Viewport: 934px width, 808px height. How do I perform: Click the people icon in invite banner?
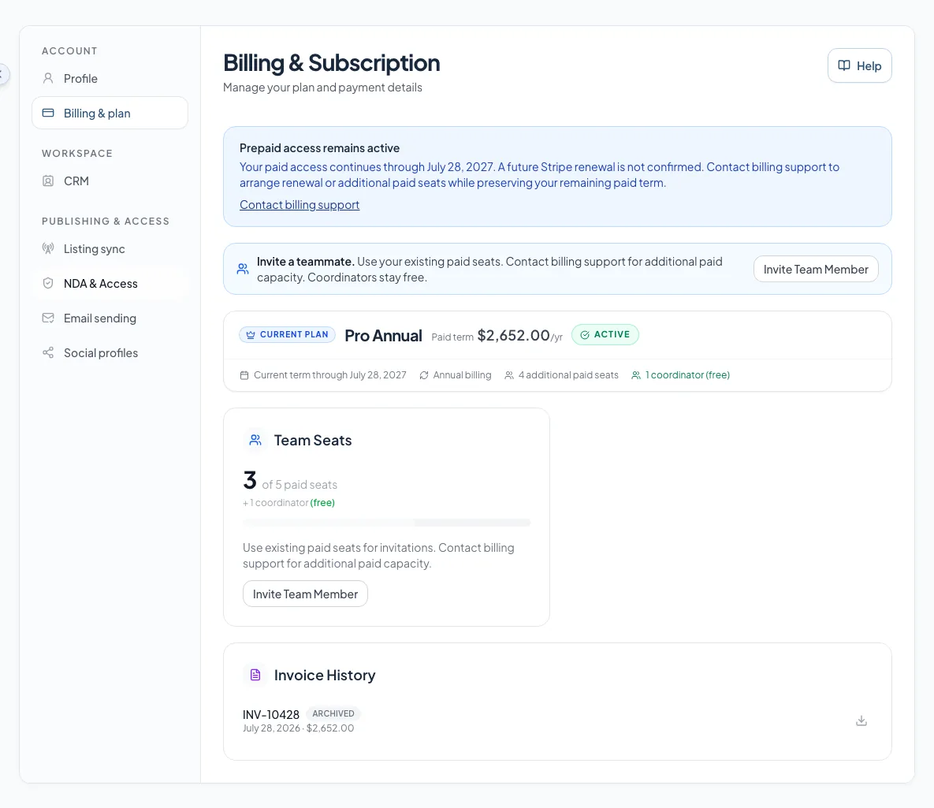[243, 270]
